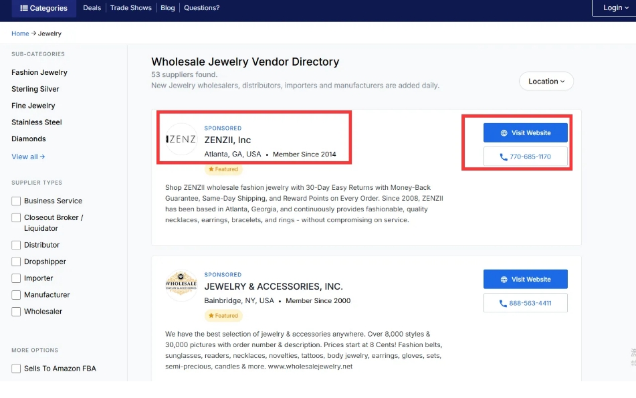Viewport: 636px width, 398px height.
Task: Click the Jewelry & Accessories logo
Action: [x=181, y=286]
